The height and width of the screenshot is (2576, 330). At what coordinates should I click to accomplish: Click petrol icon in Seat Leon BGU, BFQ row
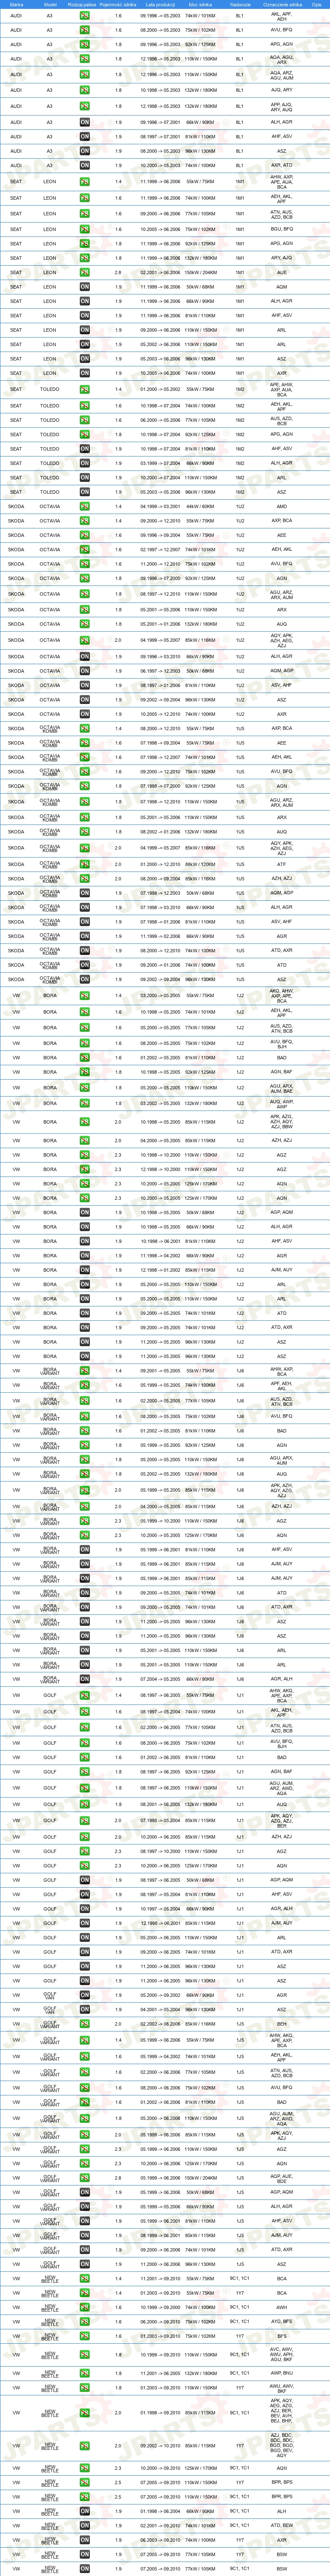pyautogui.click(x=85, y=229)
